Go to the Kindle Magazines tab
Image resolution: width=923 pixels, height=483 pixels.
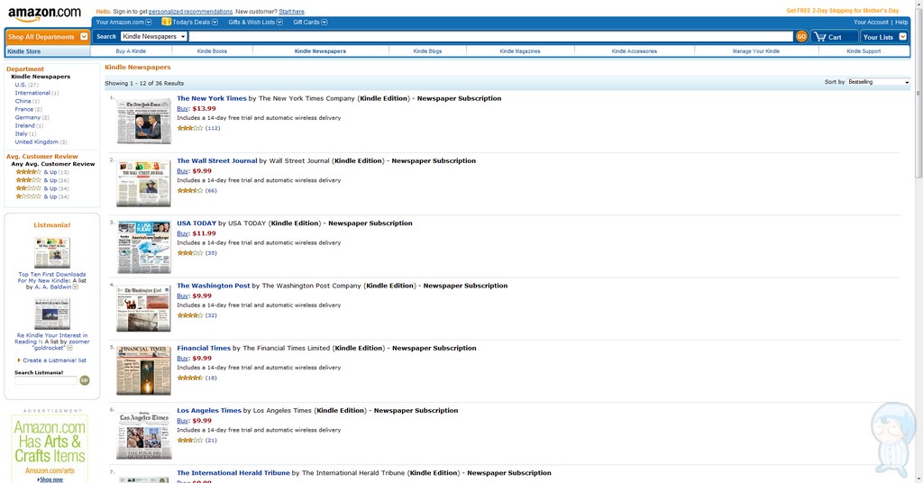pos(520,51)
